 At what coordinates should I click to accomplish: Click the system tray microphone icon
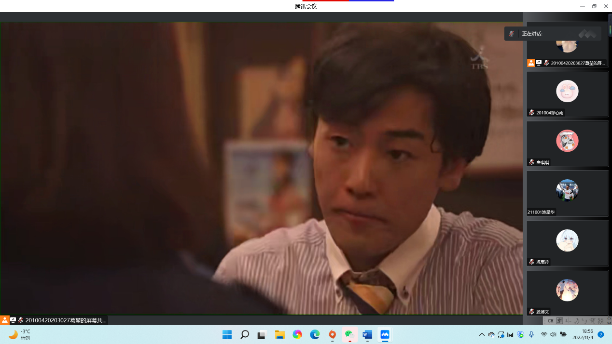pyautogui.click(x=531, y=334)
